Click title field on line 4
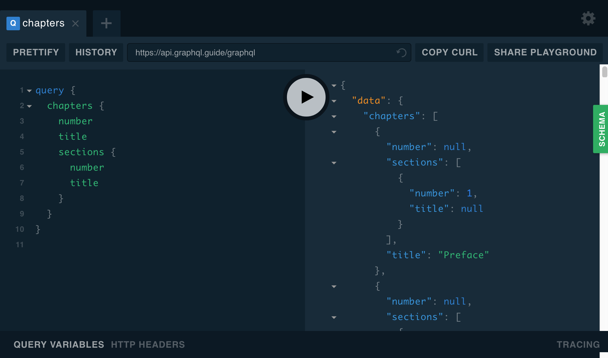Viewport: 608px width, 358px height. click(x=73, y=137)
